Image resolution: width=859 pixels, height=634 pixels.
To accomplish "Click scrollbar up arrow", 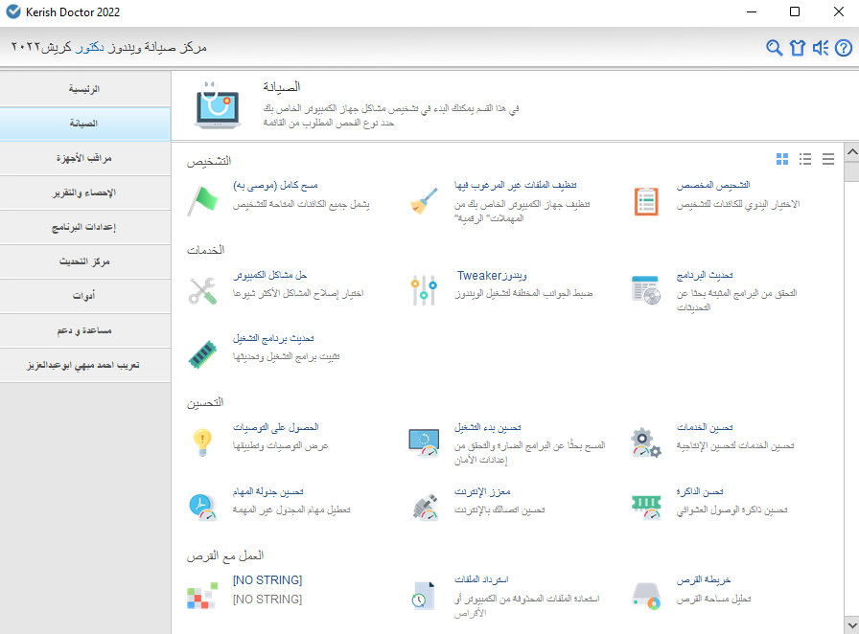I will [852, 152].
